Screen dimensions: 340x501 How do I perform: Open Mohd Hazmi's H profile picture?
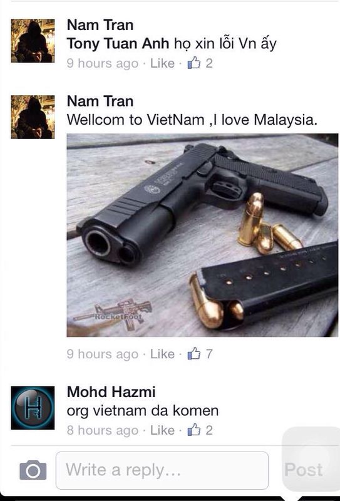[x=33, y=408]
